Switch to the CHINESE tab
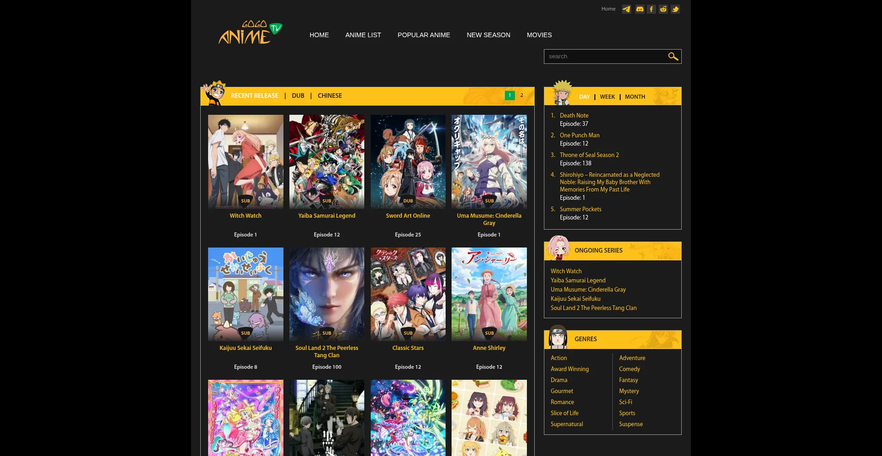This screenshot has width=882, height=456. coord(330,96)
